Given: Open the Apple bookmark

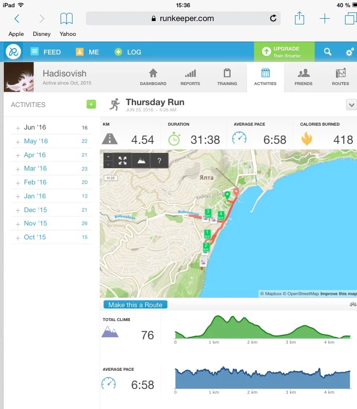Looking at the screenshot, I should 16,34.
